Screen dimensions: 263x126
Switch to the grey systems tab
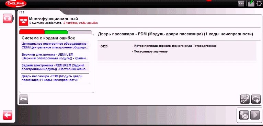[80, 32]
